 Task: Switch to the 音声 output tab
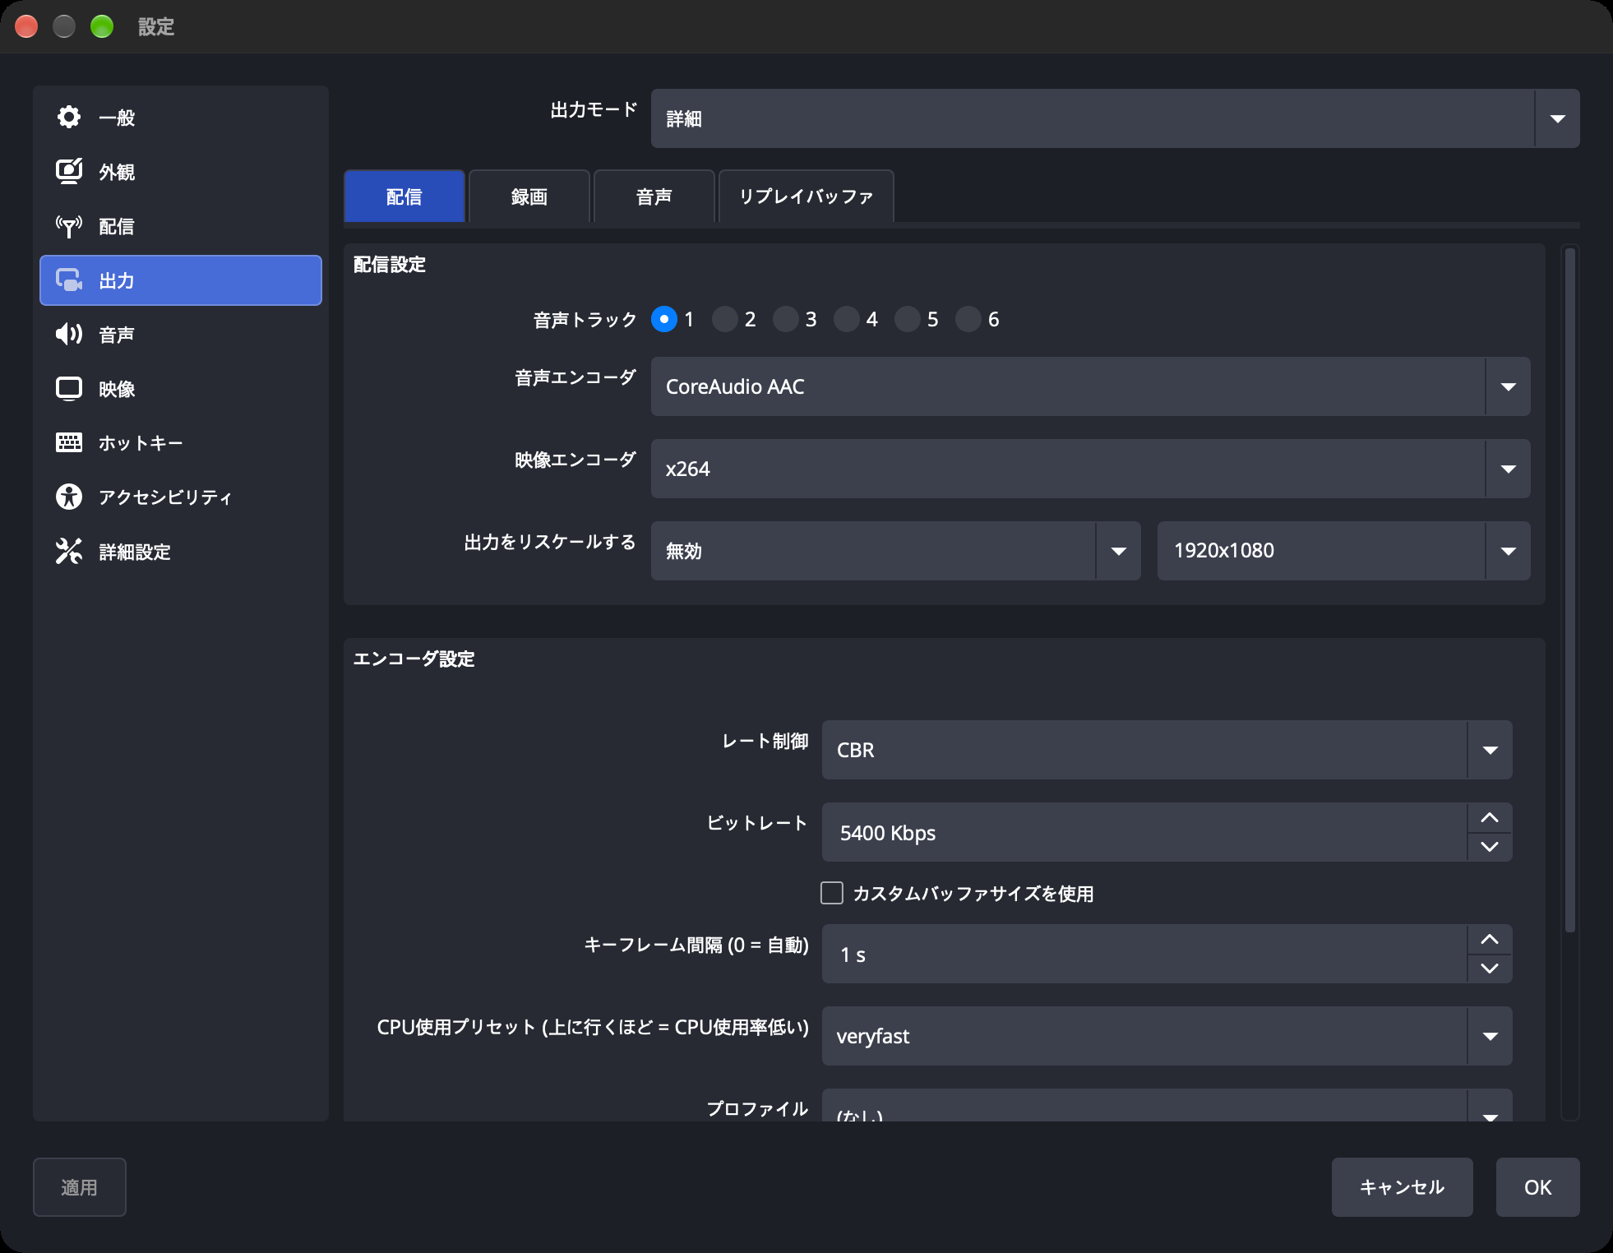pyautogui.click(x=654, y=197)
